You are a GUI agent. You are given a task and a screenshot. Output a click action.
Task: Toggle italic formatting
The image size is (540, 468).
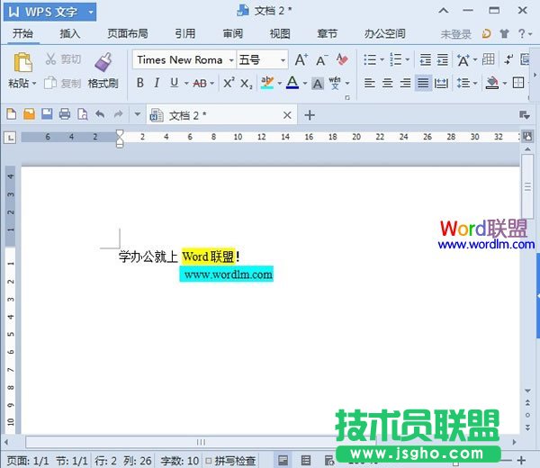click(x=157, y=83)
